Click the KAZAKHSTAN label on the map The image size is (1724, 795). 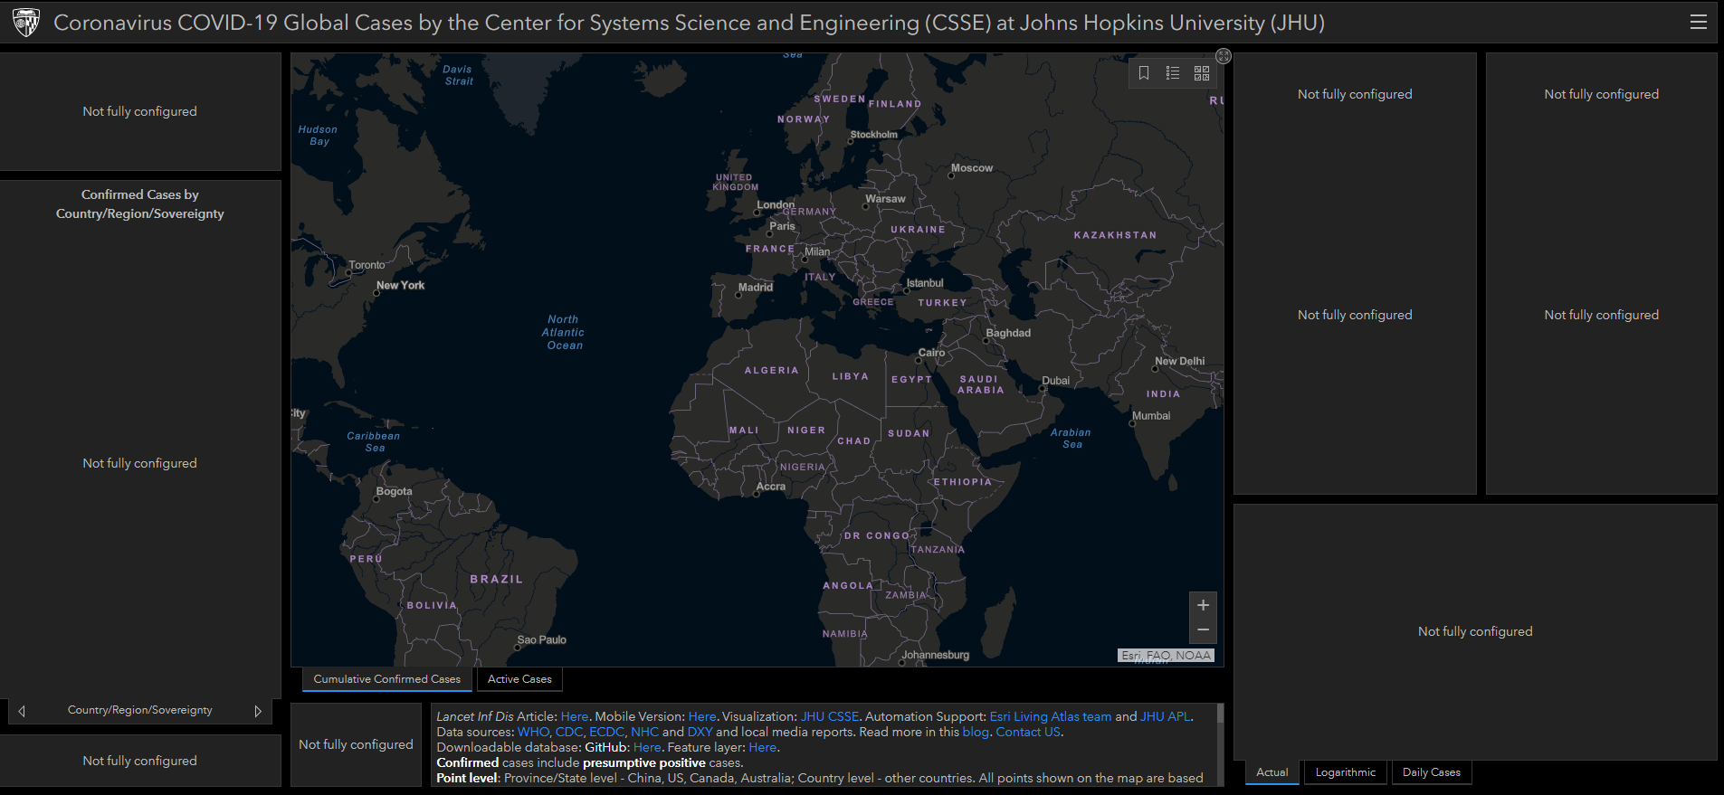(1115, 235)
